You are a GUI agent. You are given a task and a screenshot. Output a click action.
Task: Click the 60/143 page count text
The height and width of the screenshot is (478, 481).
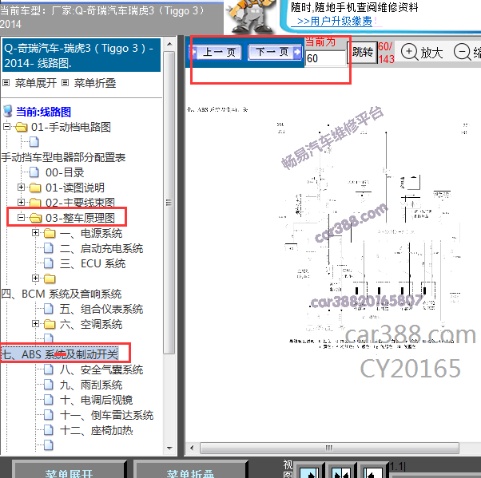tap(386, 53)
